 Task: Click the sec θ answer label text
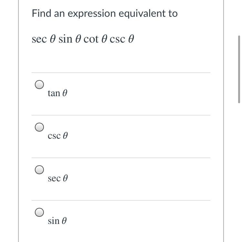pyautogui.click(x=57, y=178)
